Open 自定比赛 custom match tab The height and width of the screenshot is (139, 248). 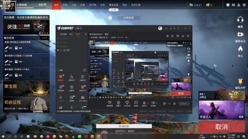136,5
